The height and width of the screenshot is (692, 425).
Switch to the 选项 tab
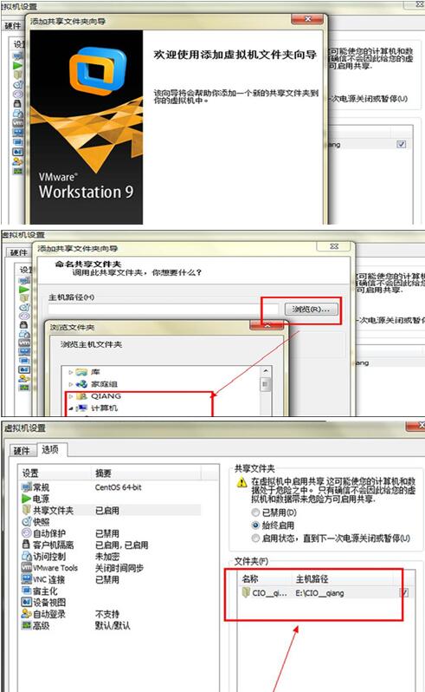tap(50, 449)
